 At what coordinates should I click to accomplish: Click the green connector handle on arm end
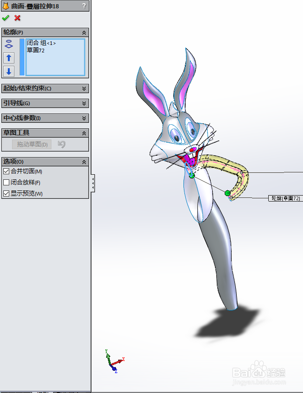(x=227, y=193)
